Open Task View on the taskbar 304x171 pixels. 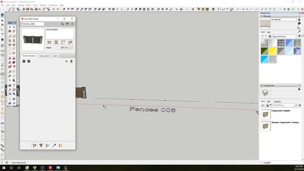tap(19, 168)
